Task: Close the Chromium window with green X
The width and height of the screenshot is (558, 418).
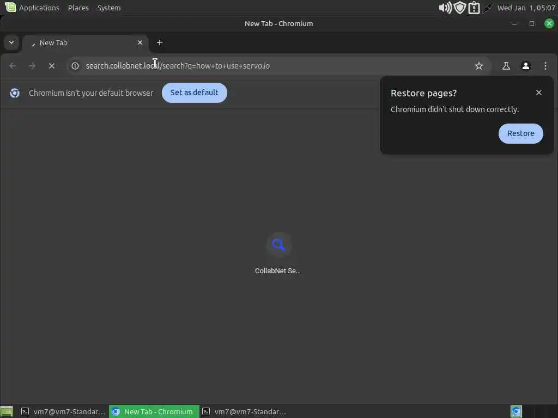Action: click(549, 23)
